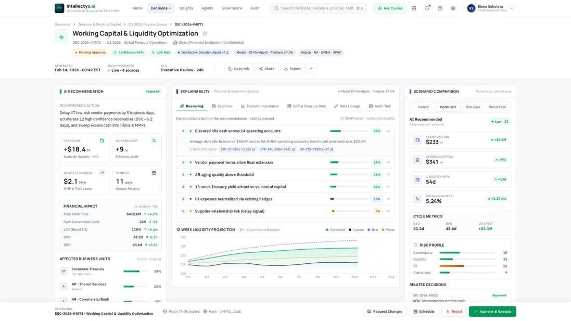Click the Reject button
Image resolution: width=571 pixels, height=321 pixels.
point(454,312)
